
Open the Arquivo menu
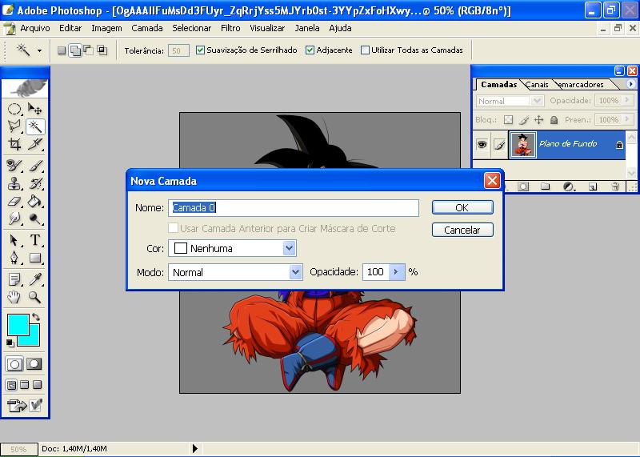[x=35, y=28]
